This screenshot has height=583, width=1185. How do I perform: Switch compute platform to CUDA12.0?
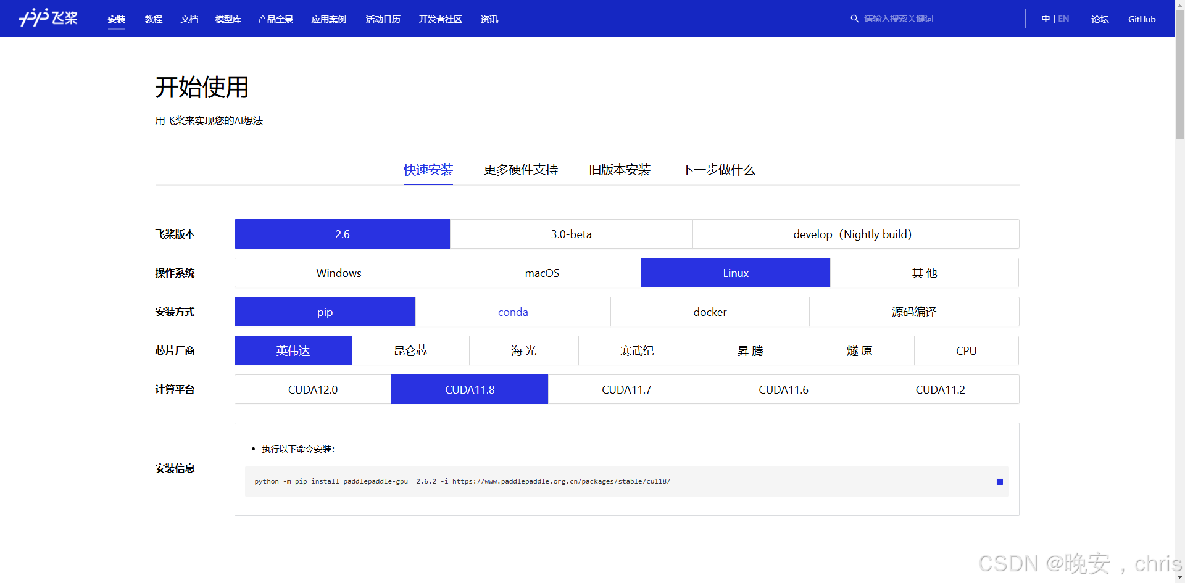[x=312, y=389]
